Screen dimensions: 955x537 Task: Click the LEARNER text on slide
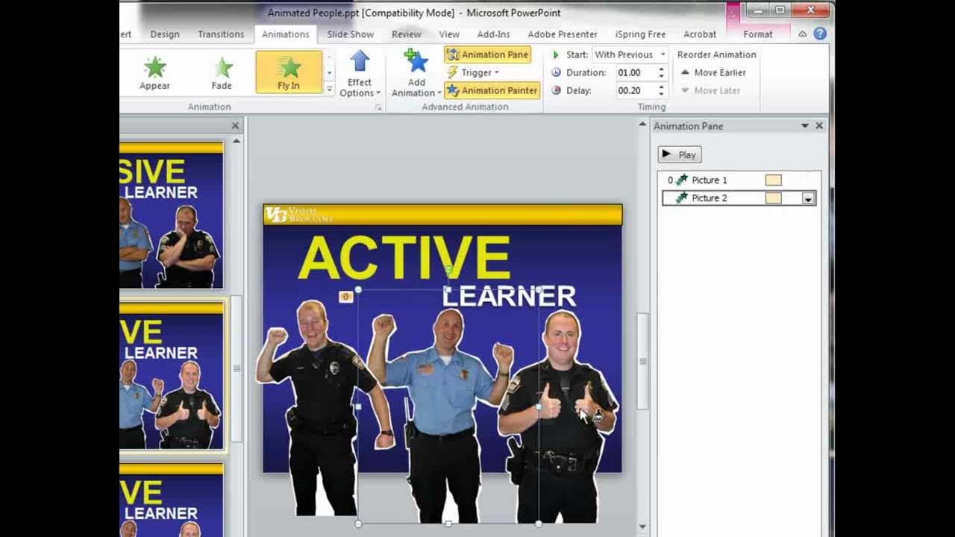[509, 297]
